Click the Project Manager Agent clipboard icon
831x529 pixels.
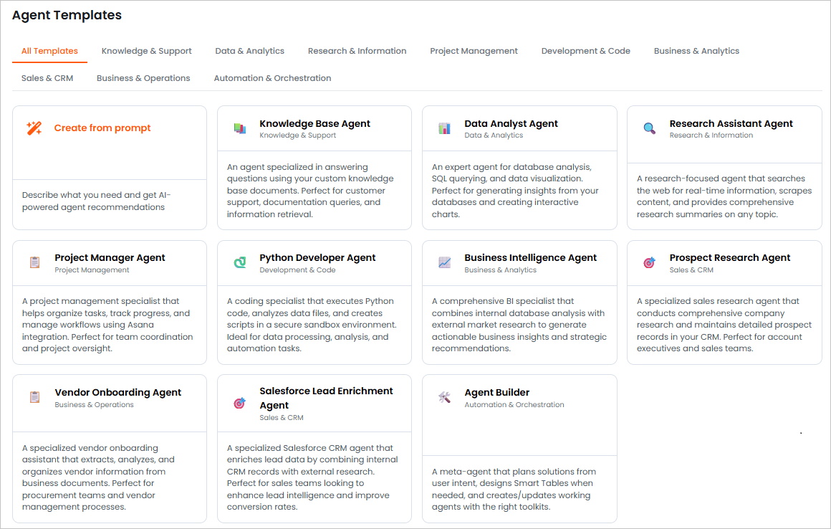[34, 263]
